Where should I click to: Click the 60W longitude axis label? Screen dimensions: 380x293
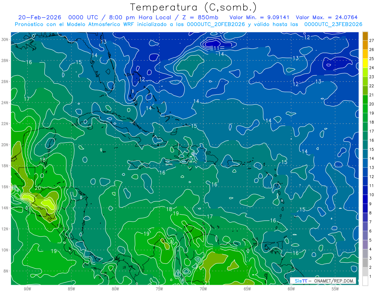coord(291,289)
